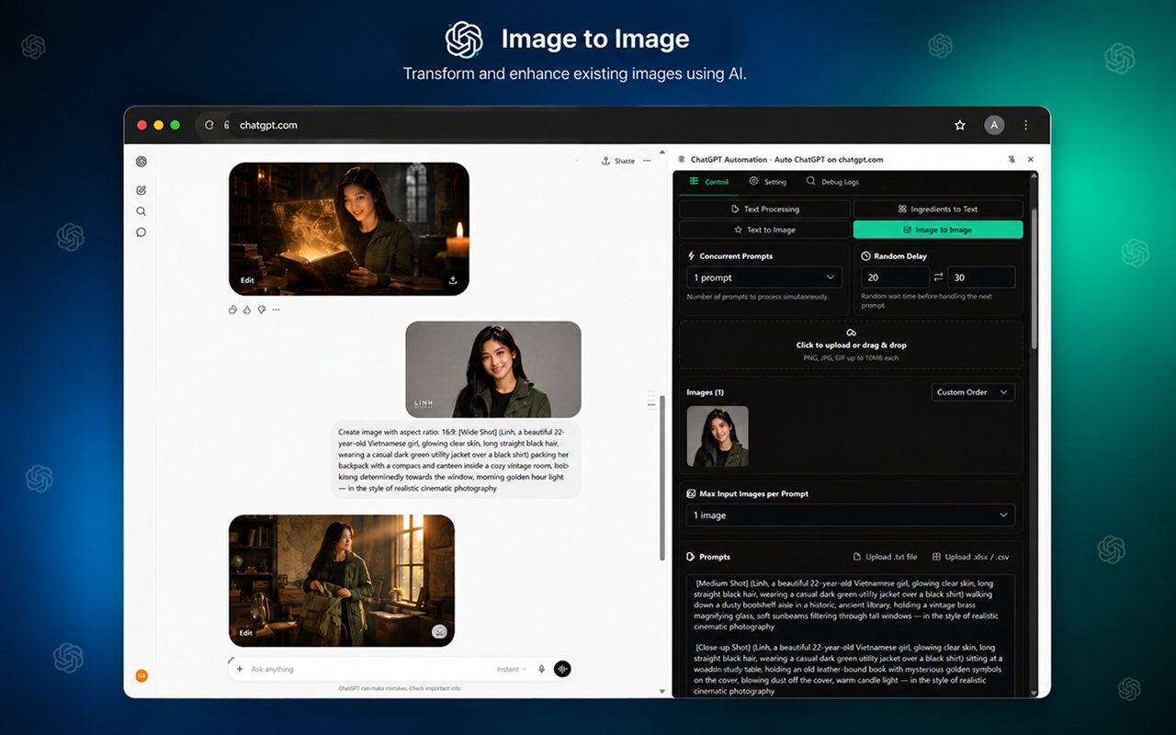
Task: Bookmark this page with the star
Action: coord(960,125)
